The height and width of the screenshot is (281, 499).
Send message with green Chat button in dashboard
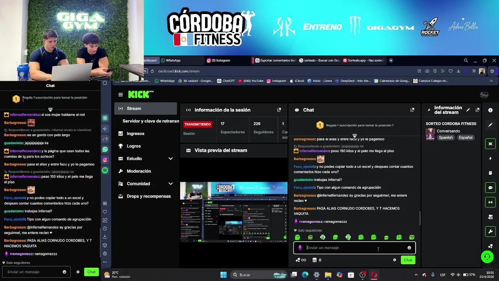[x=408, y=260]
